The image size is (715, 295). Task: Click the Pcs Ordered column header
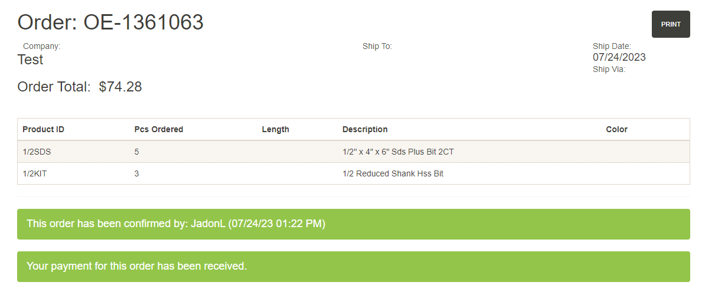coord(159,129)
